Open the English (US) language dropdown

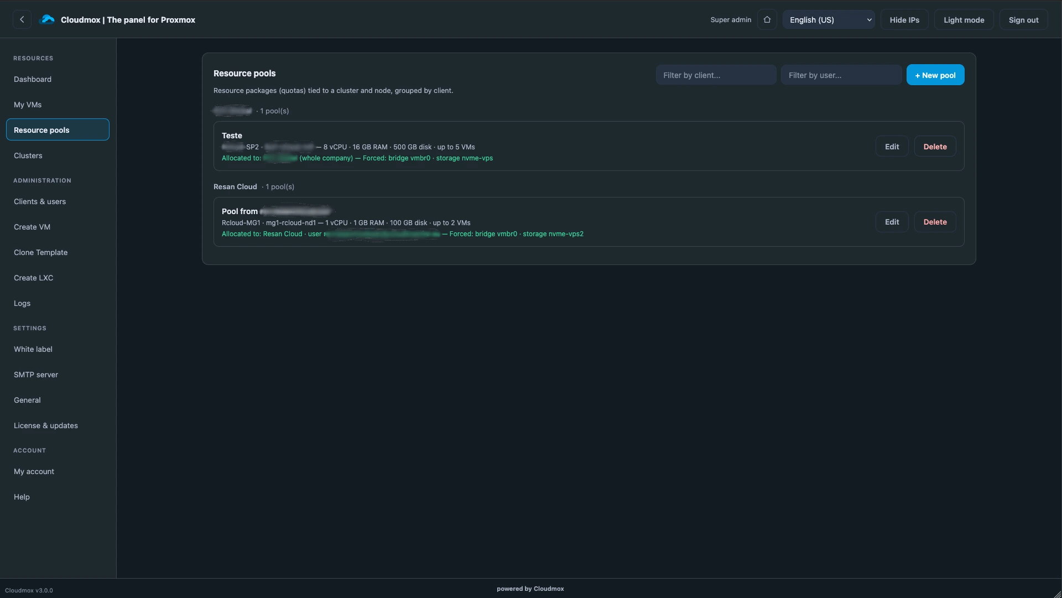click(x=829, y=19)
